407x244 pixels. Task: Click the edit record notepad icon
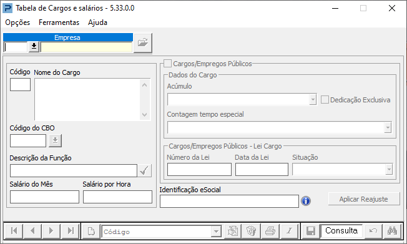point(233,231)
